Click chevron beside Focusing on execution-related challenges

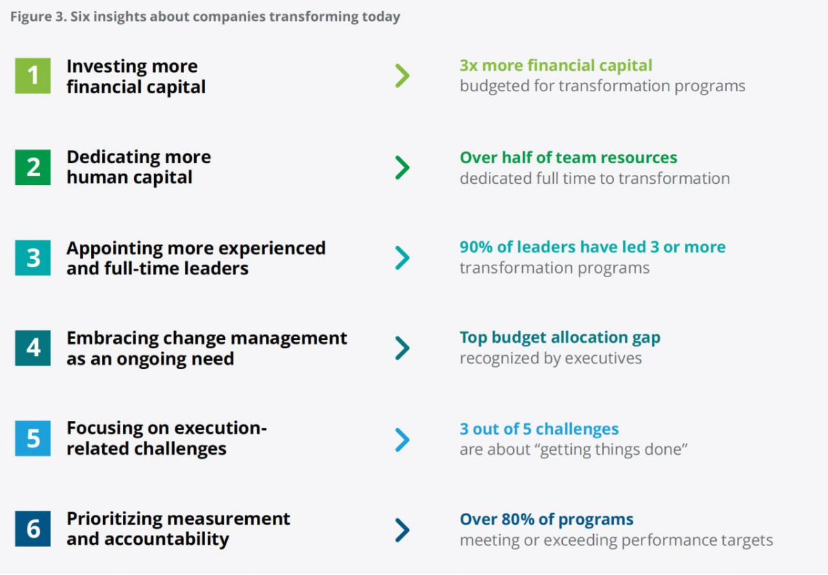tap(403, 440)
